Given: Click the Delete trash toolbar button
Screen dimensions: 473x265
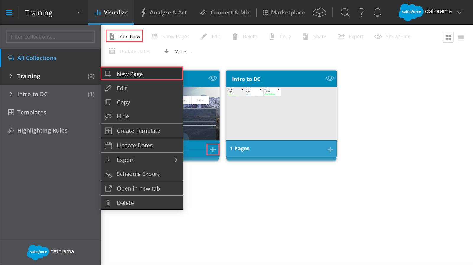Looking at the screenshot, I should (x=244, y=36).
